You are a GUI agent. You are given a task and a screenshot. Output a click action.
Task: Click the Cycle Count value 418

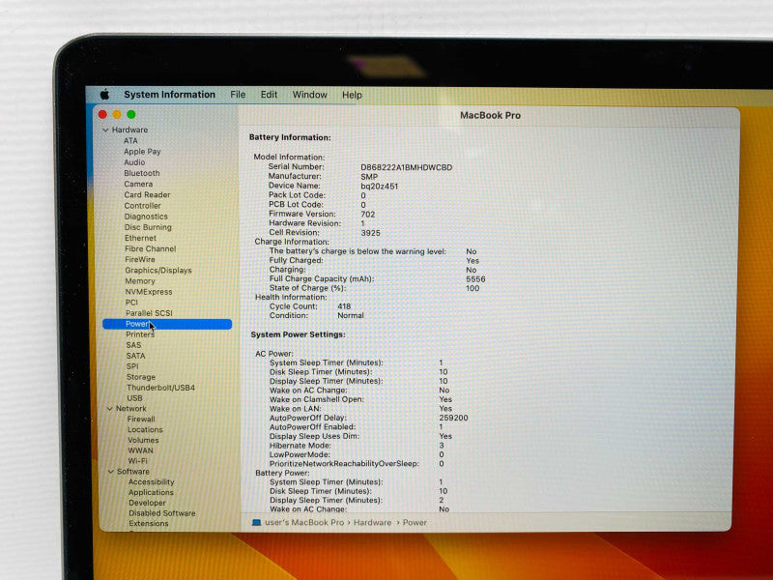click(x=344, y=306)
